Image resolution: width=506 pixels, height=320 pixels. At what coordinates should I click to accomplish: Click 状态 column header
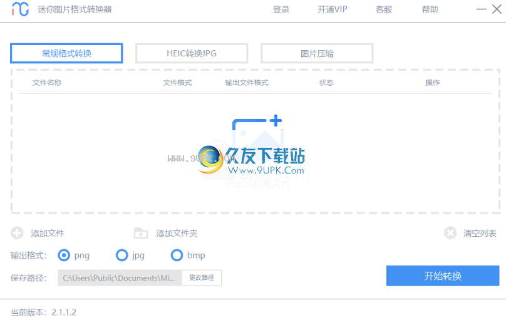[x=326, y=83]
